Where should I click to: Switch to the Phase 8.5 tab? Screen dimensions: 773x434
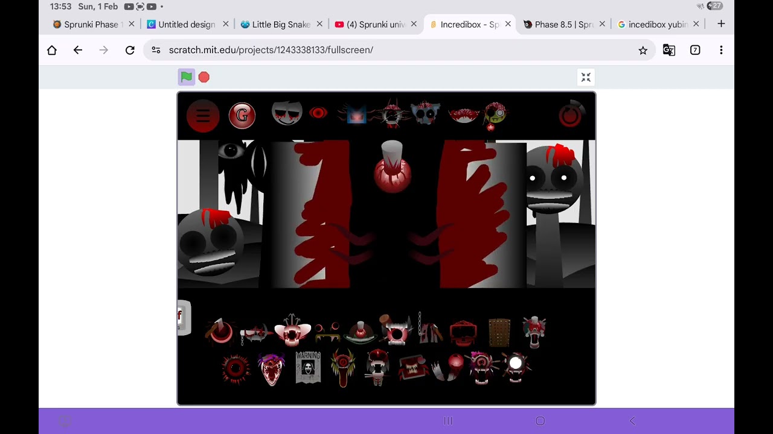563,24
